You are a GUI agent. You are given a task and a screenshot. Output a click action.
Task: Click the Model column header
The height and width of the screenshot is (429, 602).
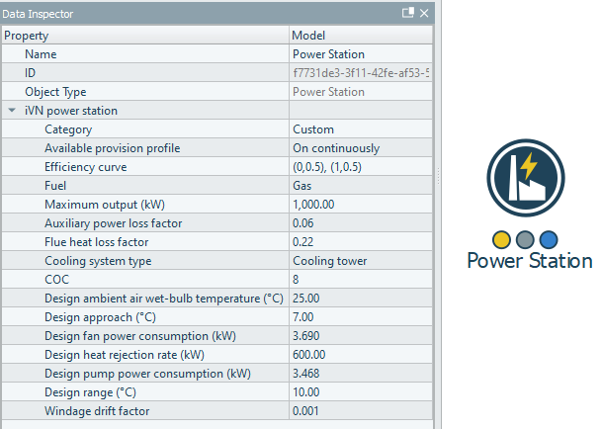click(x=361, y=36)
